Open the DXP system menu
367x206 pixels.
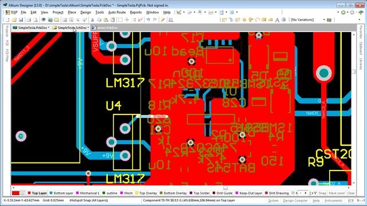pyautogui.click(x=11, y=13)
